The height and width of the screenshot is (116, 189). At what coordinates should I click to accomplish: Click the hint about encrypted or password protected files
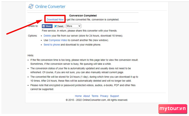pyautogui.click(x=83, y=87)
